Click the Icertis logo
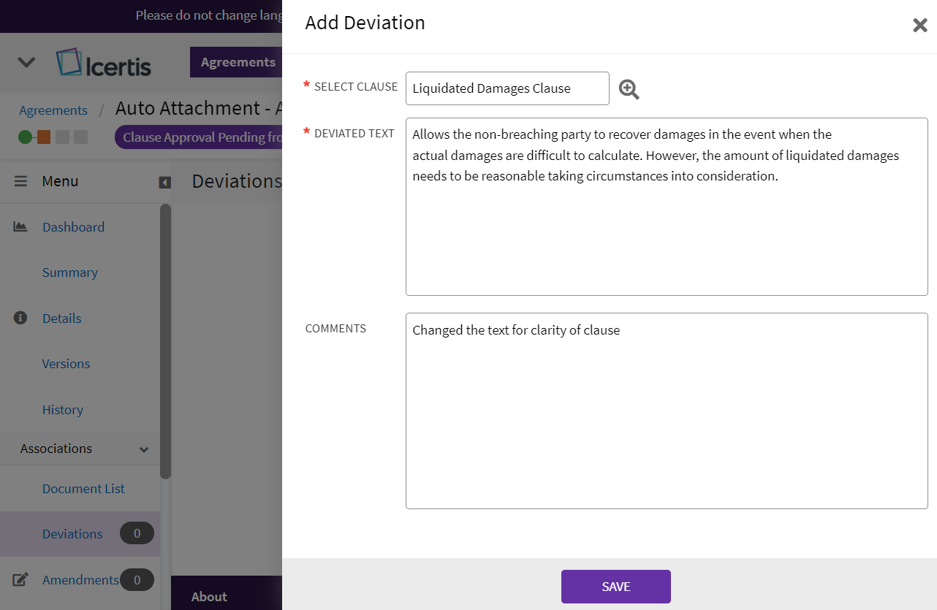 point(104,63)
